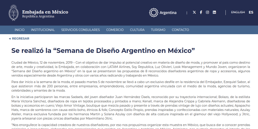
Task: Click the paragraph starting 'Ciudad de México, 12 de noviembre'
Action: (x=131, y=69)
